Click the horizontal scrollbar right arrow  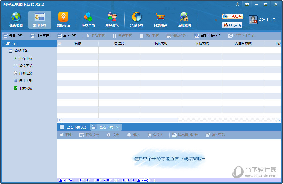click(279, 120)
